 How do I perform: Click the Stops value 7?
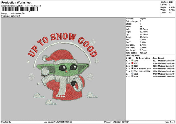[141, 24]
